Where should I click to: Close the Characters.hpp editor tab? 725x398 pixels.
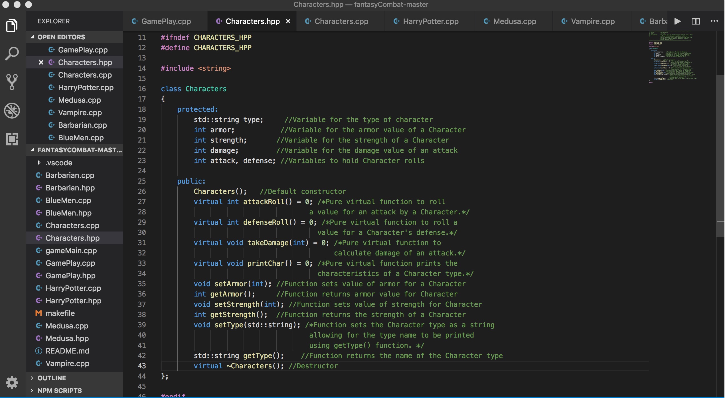point(288,21)
